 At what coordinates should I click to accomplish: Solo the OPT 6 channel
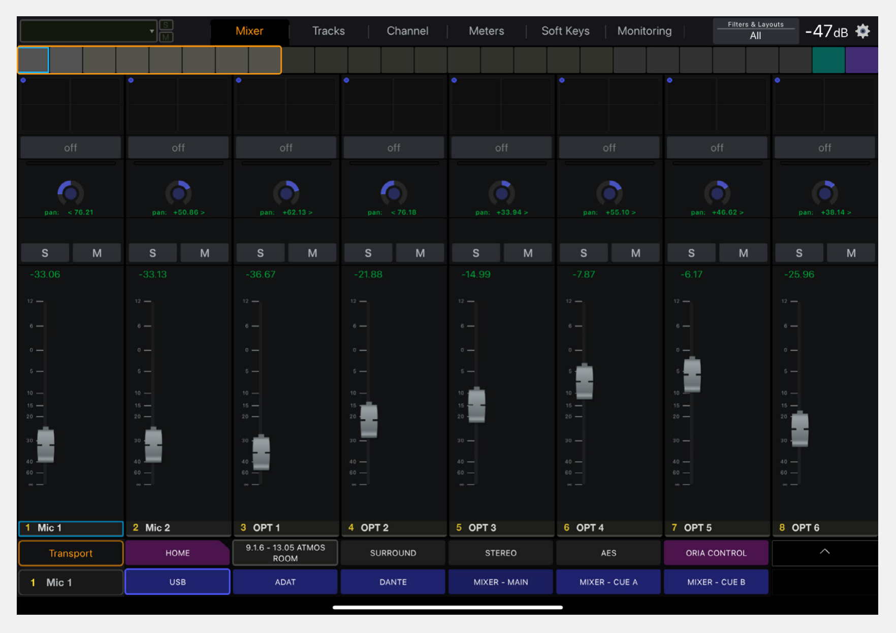point(798,253)
